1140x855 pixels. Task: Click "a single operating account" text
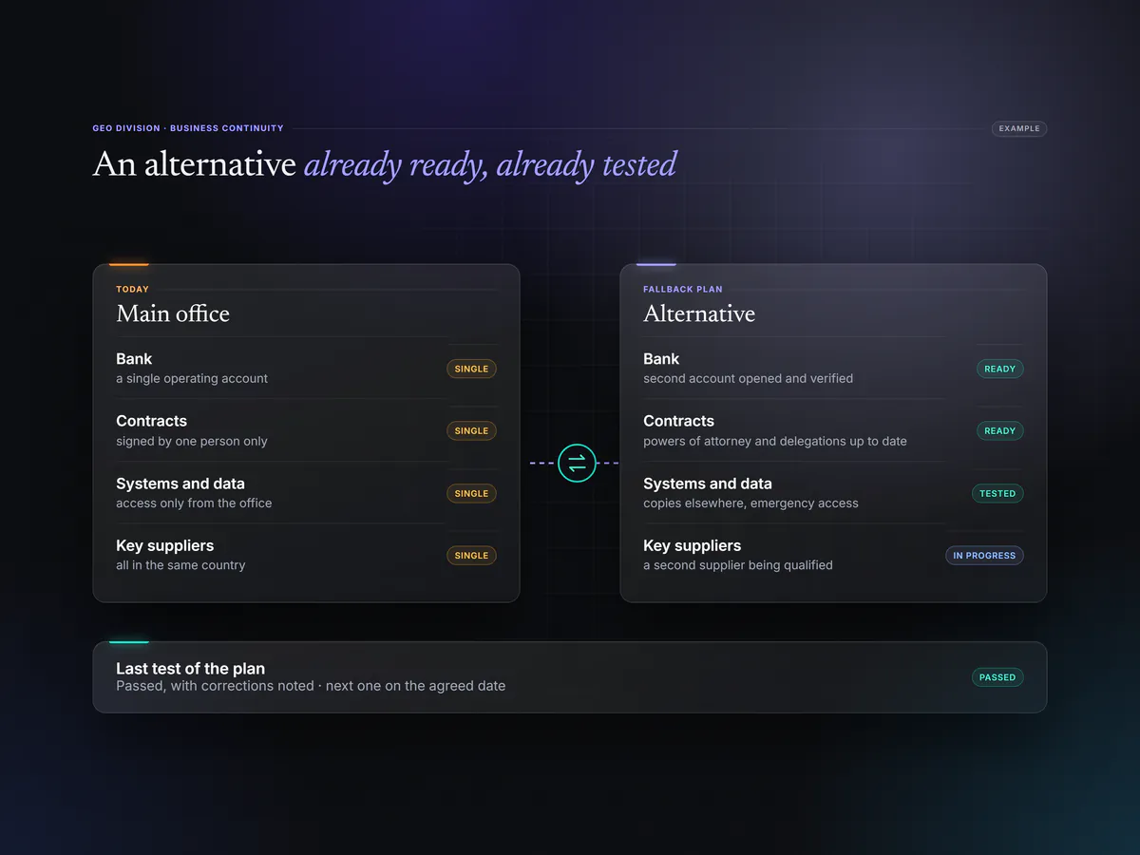(192, 378)
